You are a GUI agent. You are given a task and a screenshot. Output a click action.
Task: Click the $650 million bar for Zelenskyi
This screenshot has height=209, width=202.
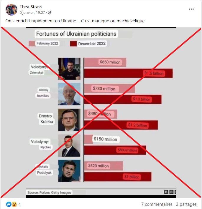coord(105,62)
